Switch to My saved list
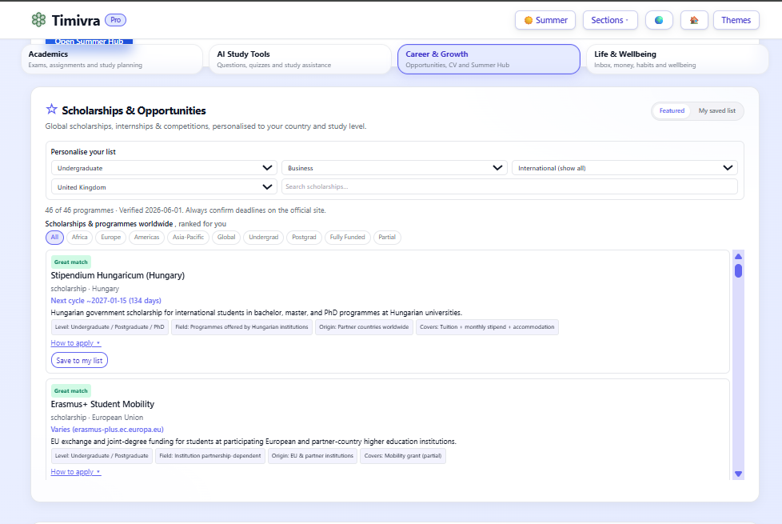The height and width of the screenshot is (524, 782). (x=716, y=110)
